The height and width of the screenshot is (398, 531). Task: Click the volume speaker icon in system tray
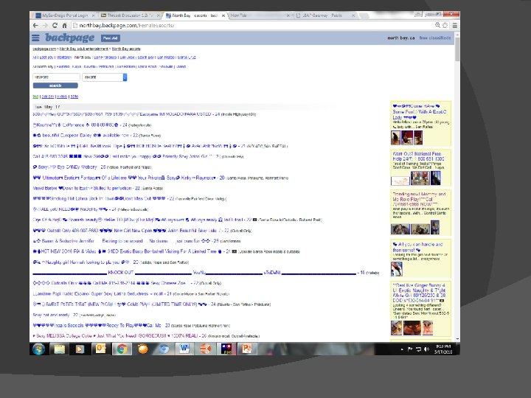[x=427, y=349]
